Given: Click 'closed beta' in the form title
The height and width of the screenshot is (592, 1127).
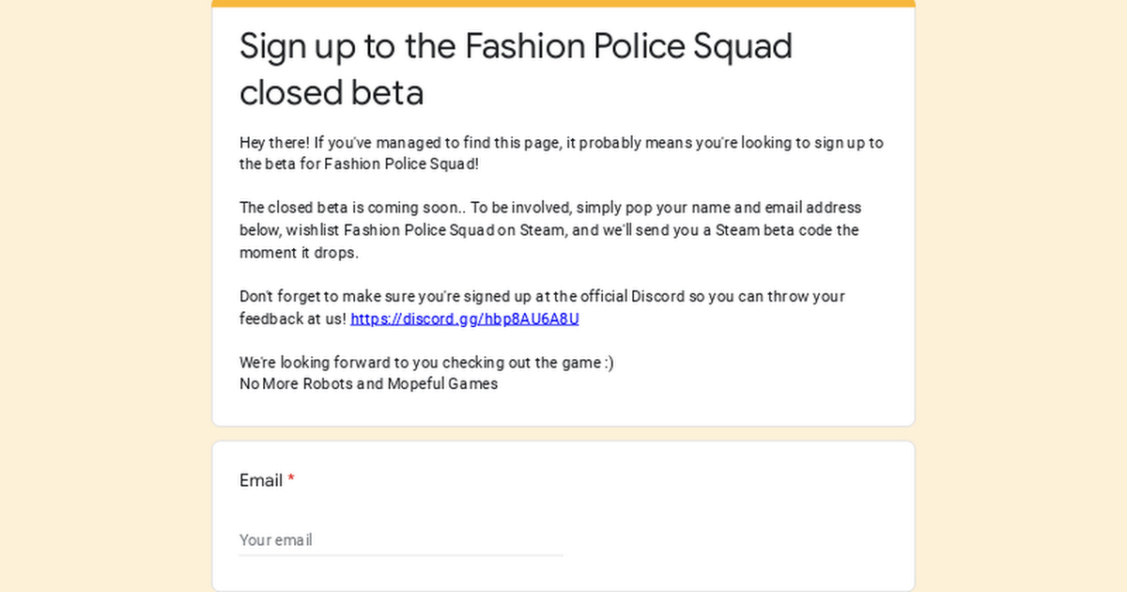Looking at the screenshot, I should point(332,93).
